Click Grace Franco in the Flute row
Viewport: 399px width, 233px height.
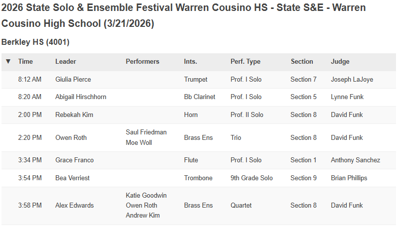[75, 160]
